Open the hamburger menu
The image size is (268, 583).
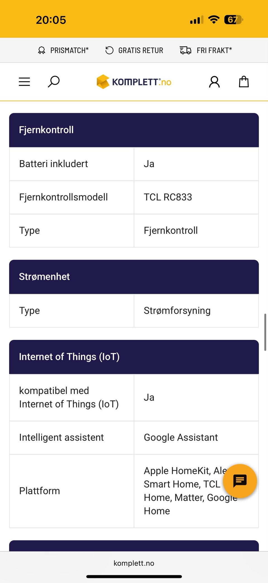[x=24, y=82]
